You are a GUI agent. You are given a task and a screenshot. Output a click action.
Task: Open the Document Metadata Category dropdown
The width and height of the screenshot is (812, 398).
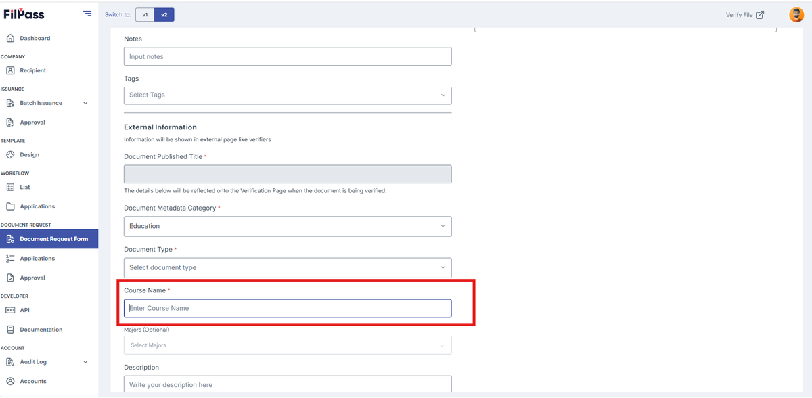click(288, 226)
